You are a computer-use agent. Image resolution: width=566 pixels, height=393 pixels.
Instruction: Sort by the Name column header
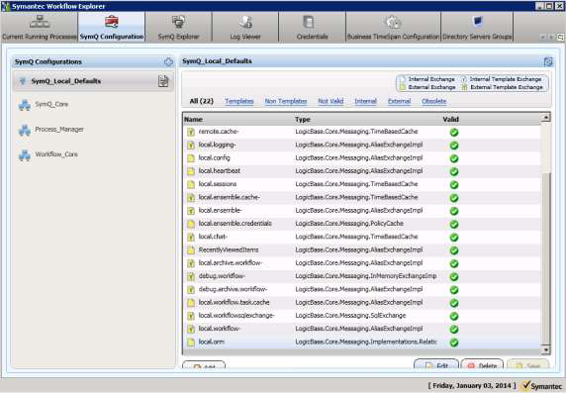[x=193, y=119]
